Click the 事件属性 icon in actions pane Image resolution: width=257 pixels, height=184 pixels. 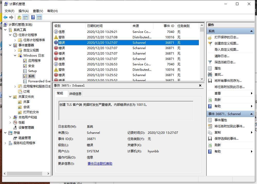(210, 120)
